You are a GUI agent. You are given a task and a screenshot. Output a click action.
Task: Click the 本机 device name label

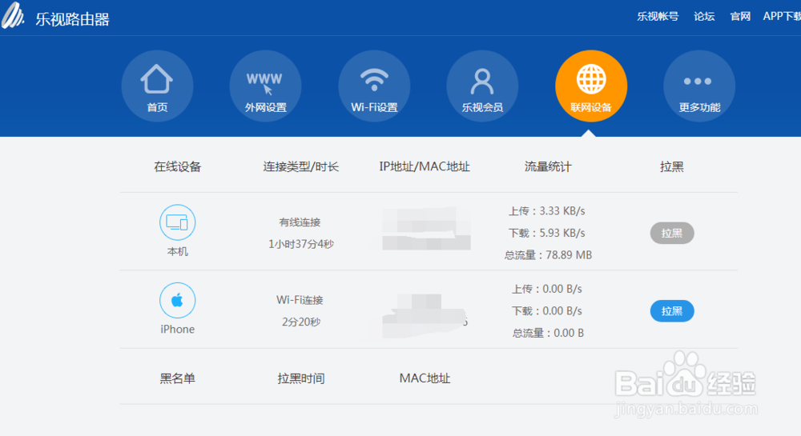177,251
